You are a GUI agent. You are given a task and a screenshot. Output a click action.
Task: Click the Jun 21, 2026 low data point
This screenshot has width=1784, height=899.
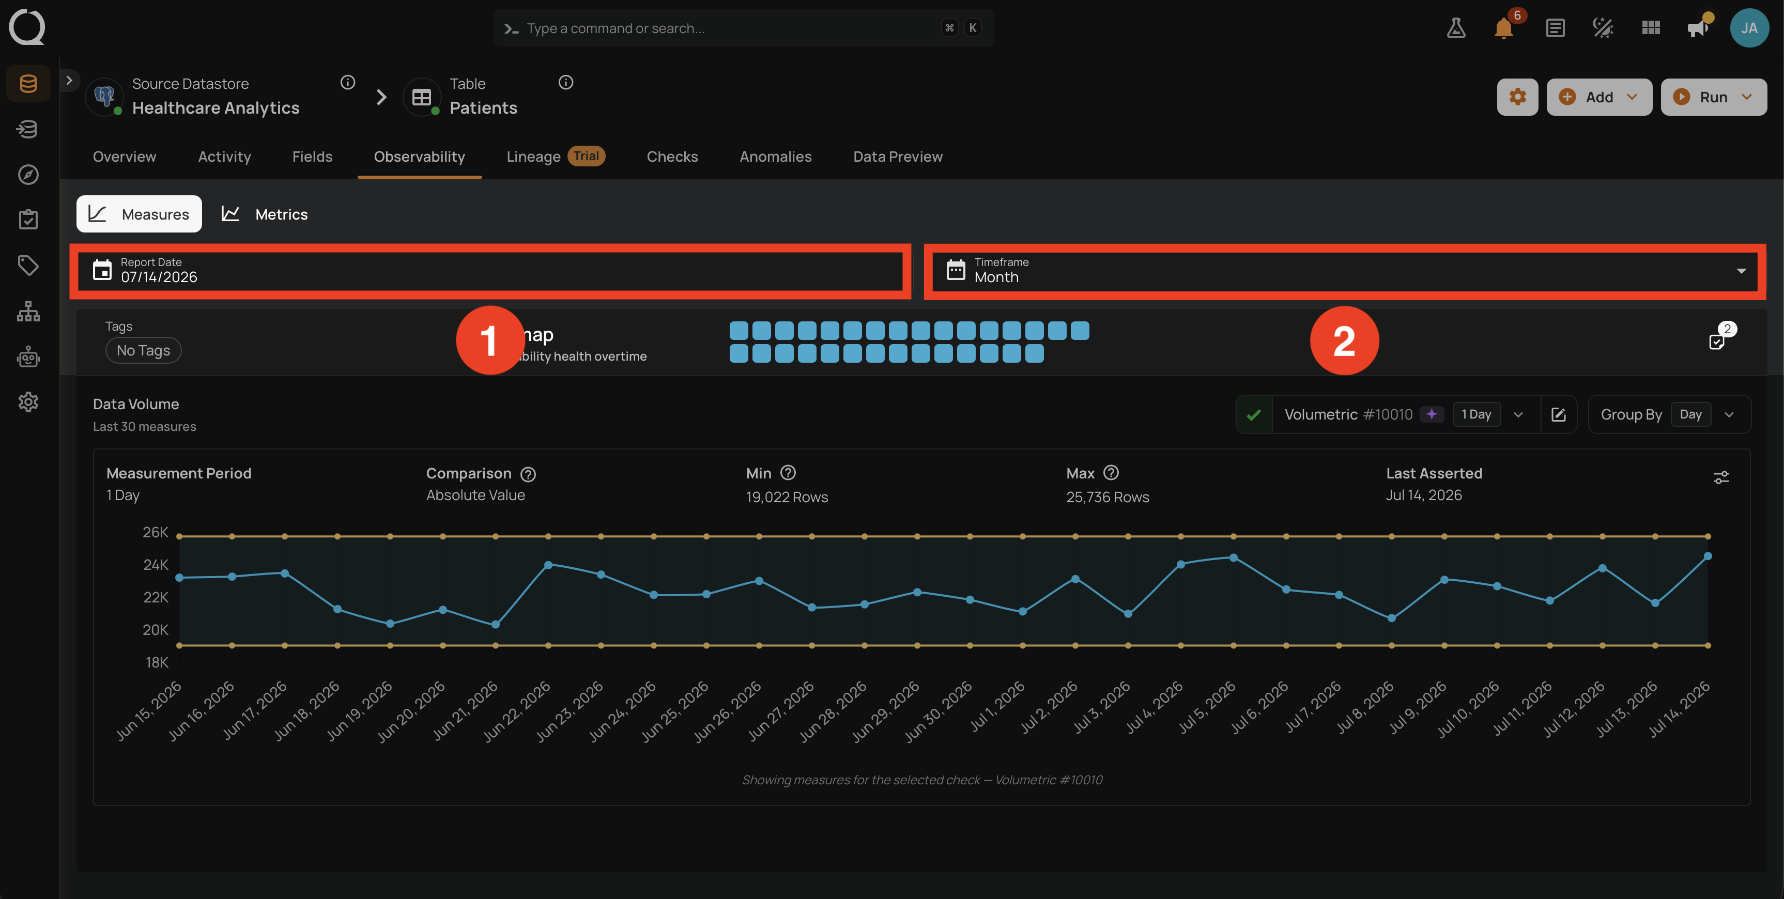(x=495, y=625)
